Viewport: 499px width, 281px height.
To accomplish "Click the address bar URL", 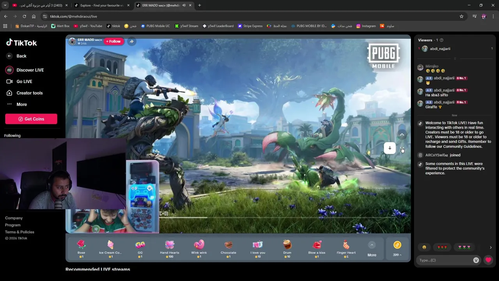I will click(73, 16).
